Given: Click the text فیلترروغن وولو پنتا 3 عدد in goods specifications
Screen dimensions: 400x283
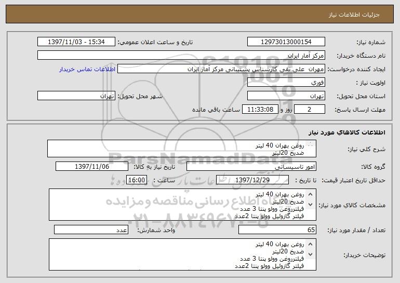Looking at the screenshot, I should click(x=272, y=209).
